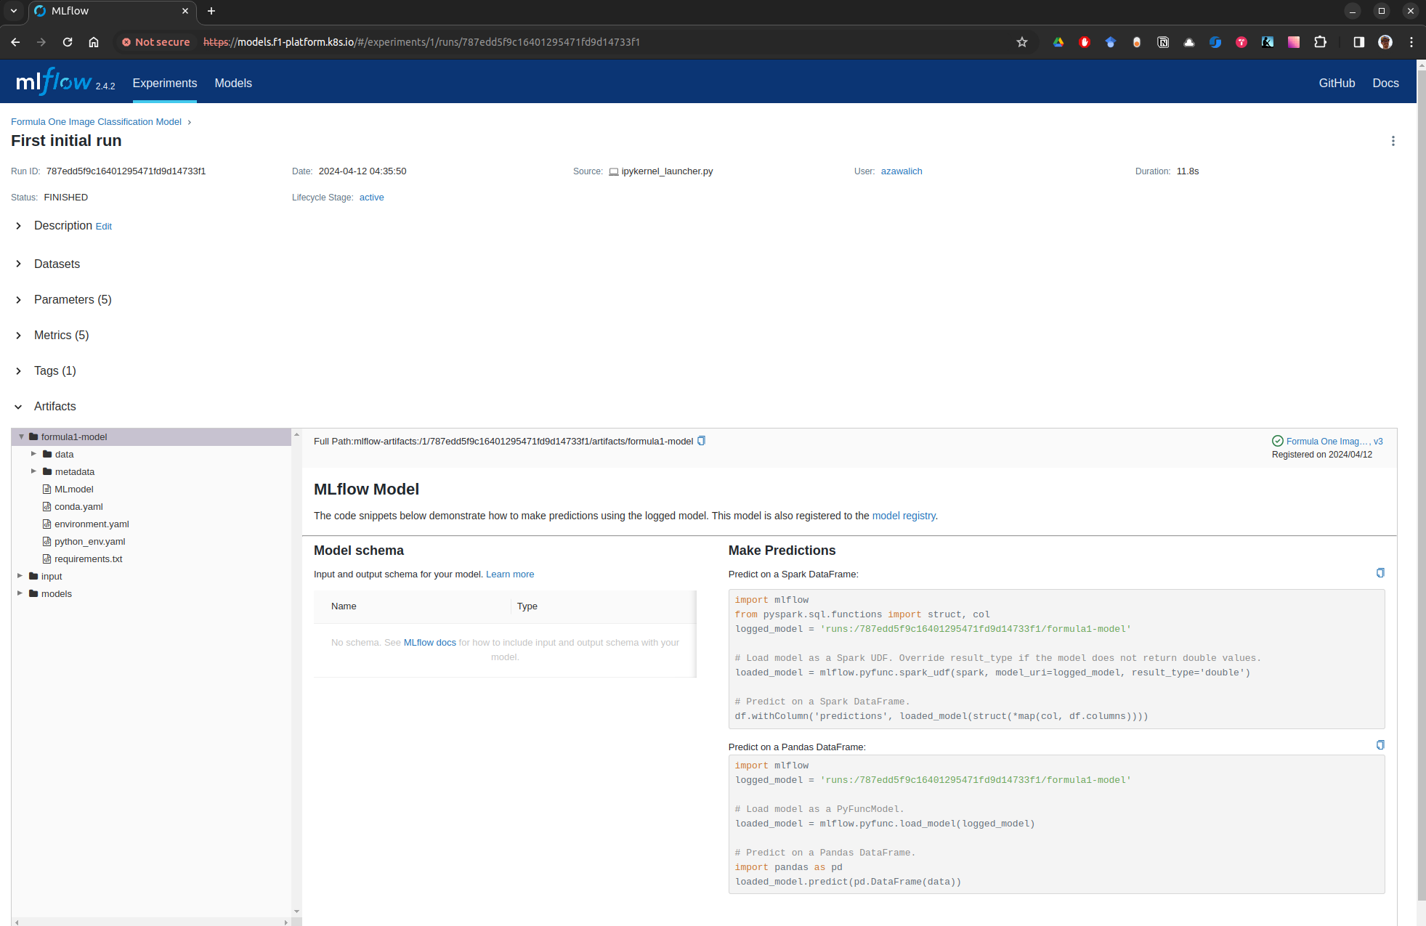Expand the data folder in artifacts

(x=33, y=454)
